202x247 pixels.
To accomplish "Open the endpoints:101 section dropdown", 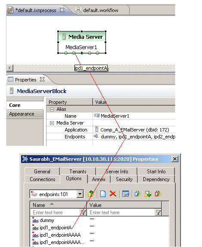I will [80, 194].
